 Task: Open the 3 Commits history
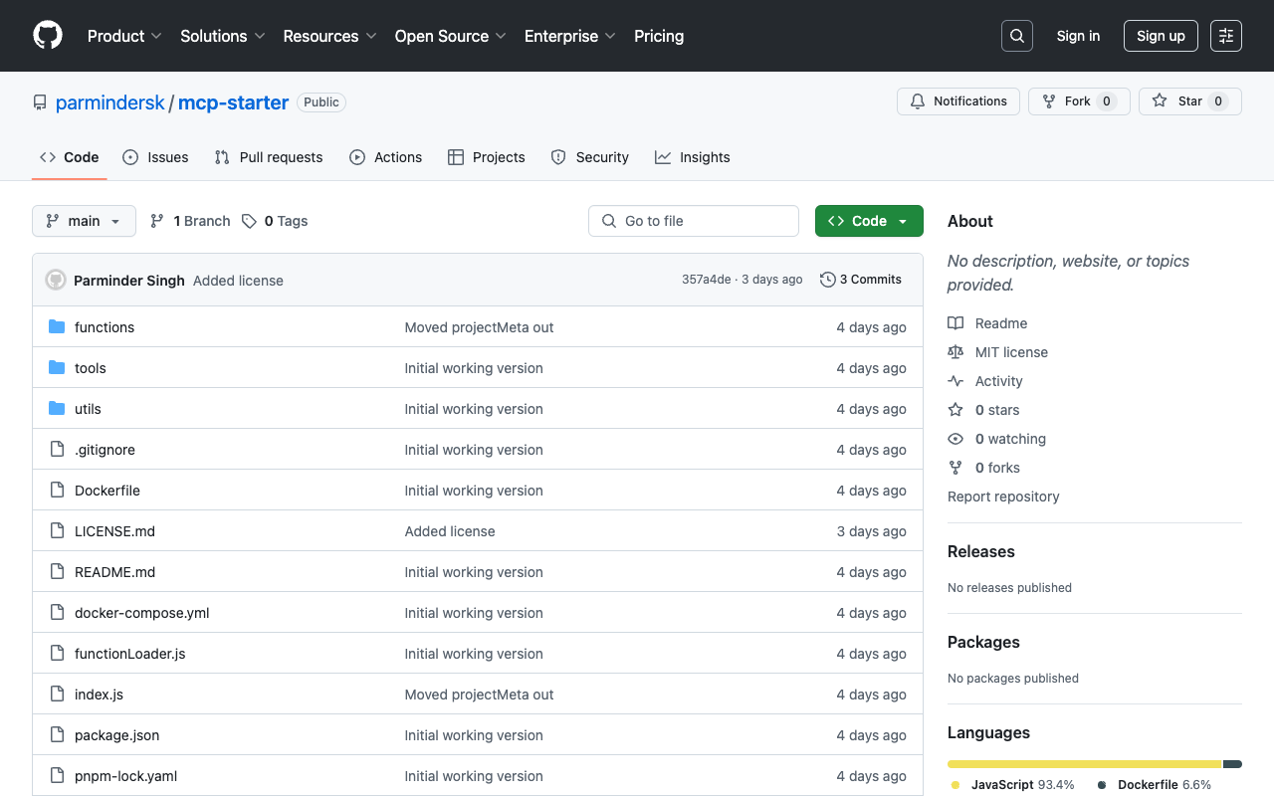tap(861, 280)
